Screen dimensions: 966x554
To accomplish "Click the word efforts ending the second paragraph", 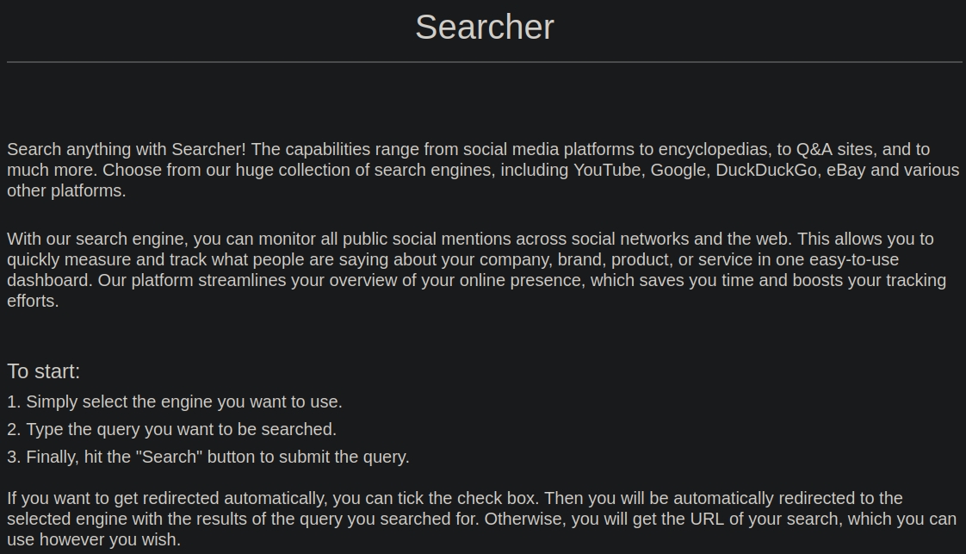I will click(x=31, y=302).
